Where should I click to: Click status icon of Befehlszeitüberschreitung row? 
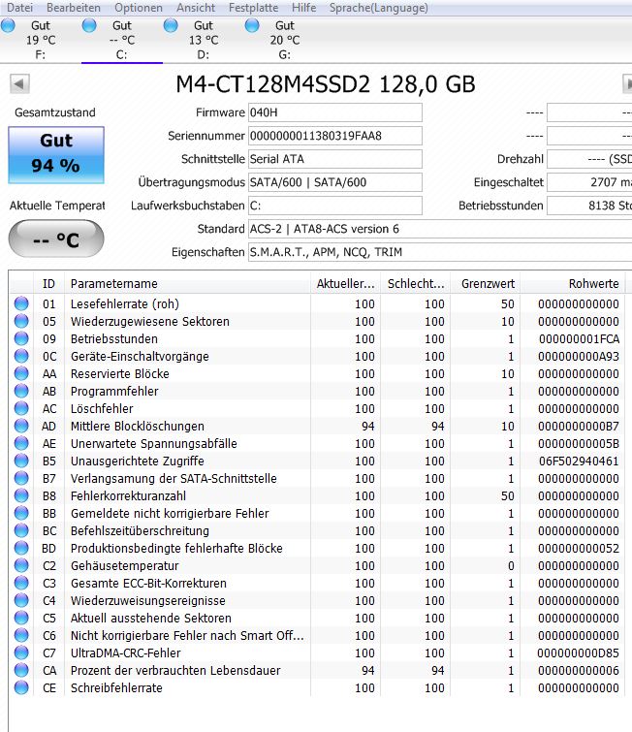pyautogui.click(x=21, y=530)
